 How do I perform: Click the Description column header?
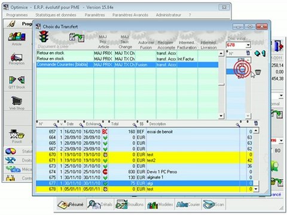[x=157, y=124]
